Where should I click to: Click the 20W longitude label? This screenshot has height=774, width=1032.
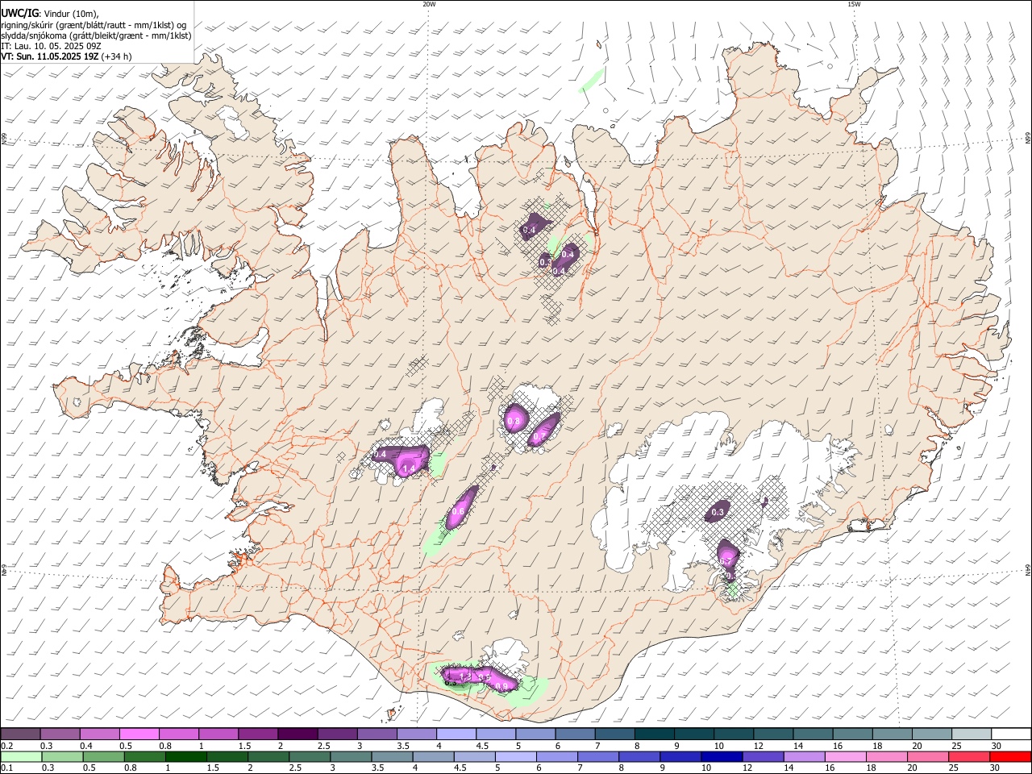pos(429,4)
